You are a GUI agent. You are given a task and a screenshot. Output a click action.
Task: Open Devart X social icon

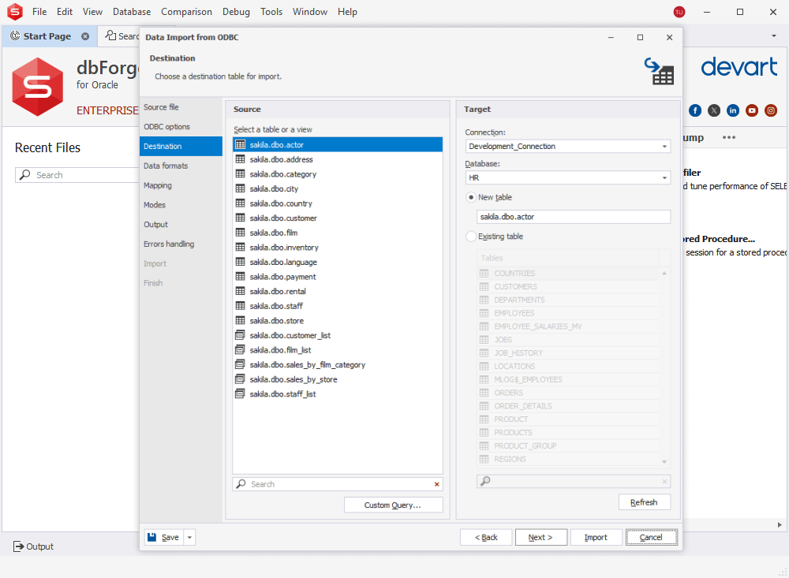pyautogui.click(x=713, y=110)
